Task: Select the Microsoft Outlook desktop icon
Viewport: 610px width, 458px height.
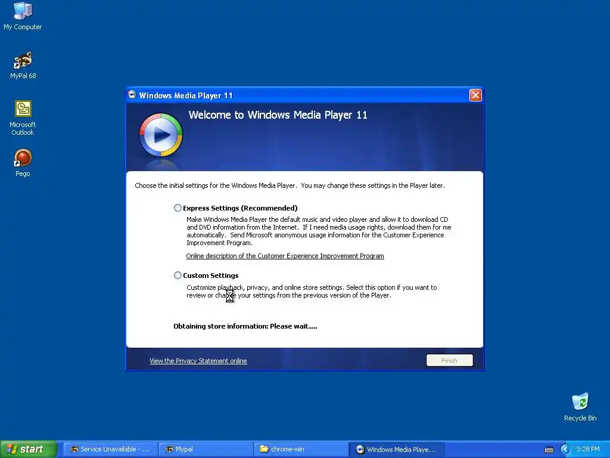Action: point(23,117)
